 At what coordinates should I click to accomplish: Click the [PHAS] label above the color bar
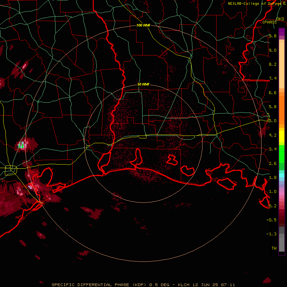click(269, 22)
